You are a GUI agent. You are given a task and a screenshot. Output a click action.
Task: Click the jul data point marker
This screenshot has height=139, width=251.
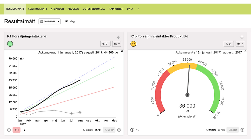pos(72,113)
